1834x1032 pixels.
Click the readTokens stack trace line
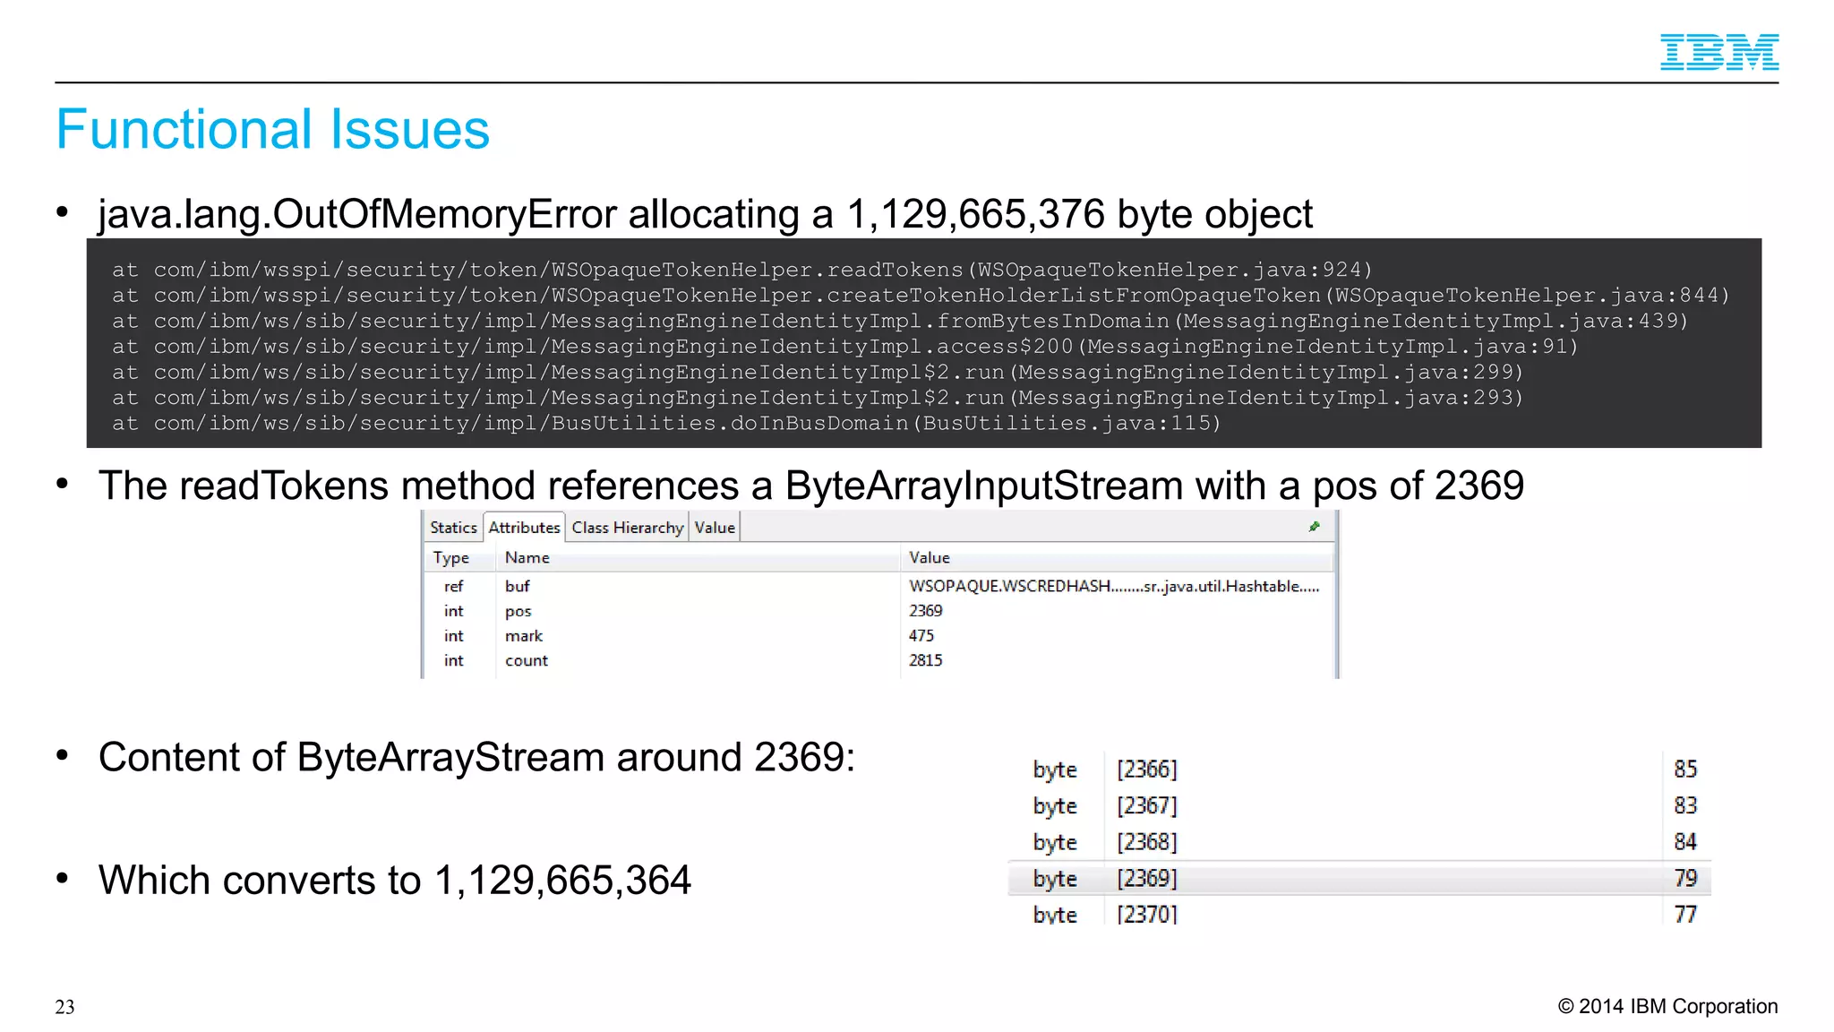pos(741,270)
